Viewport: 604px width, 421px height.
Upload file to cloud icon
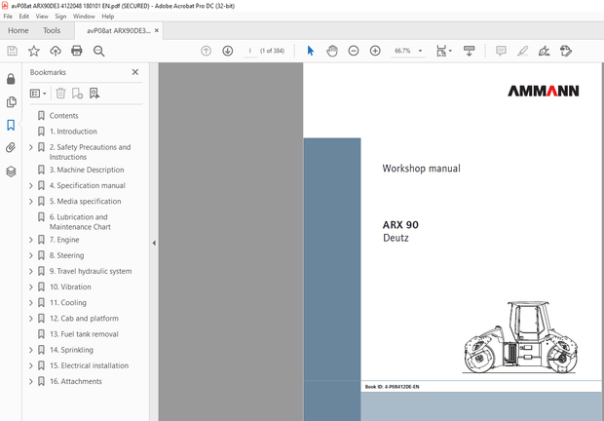coord(56,51)
